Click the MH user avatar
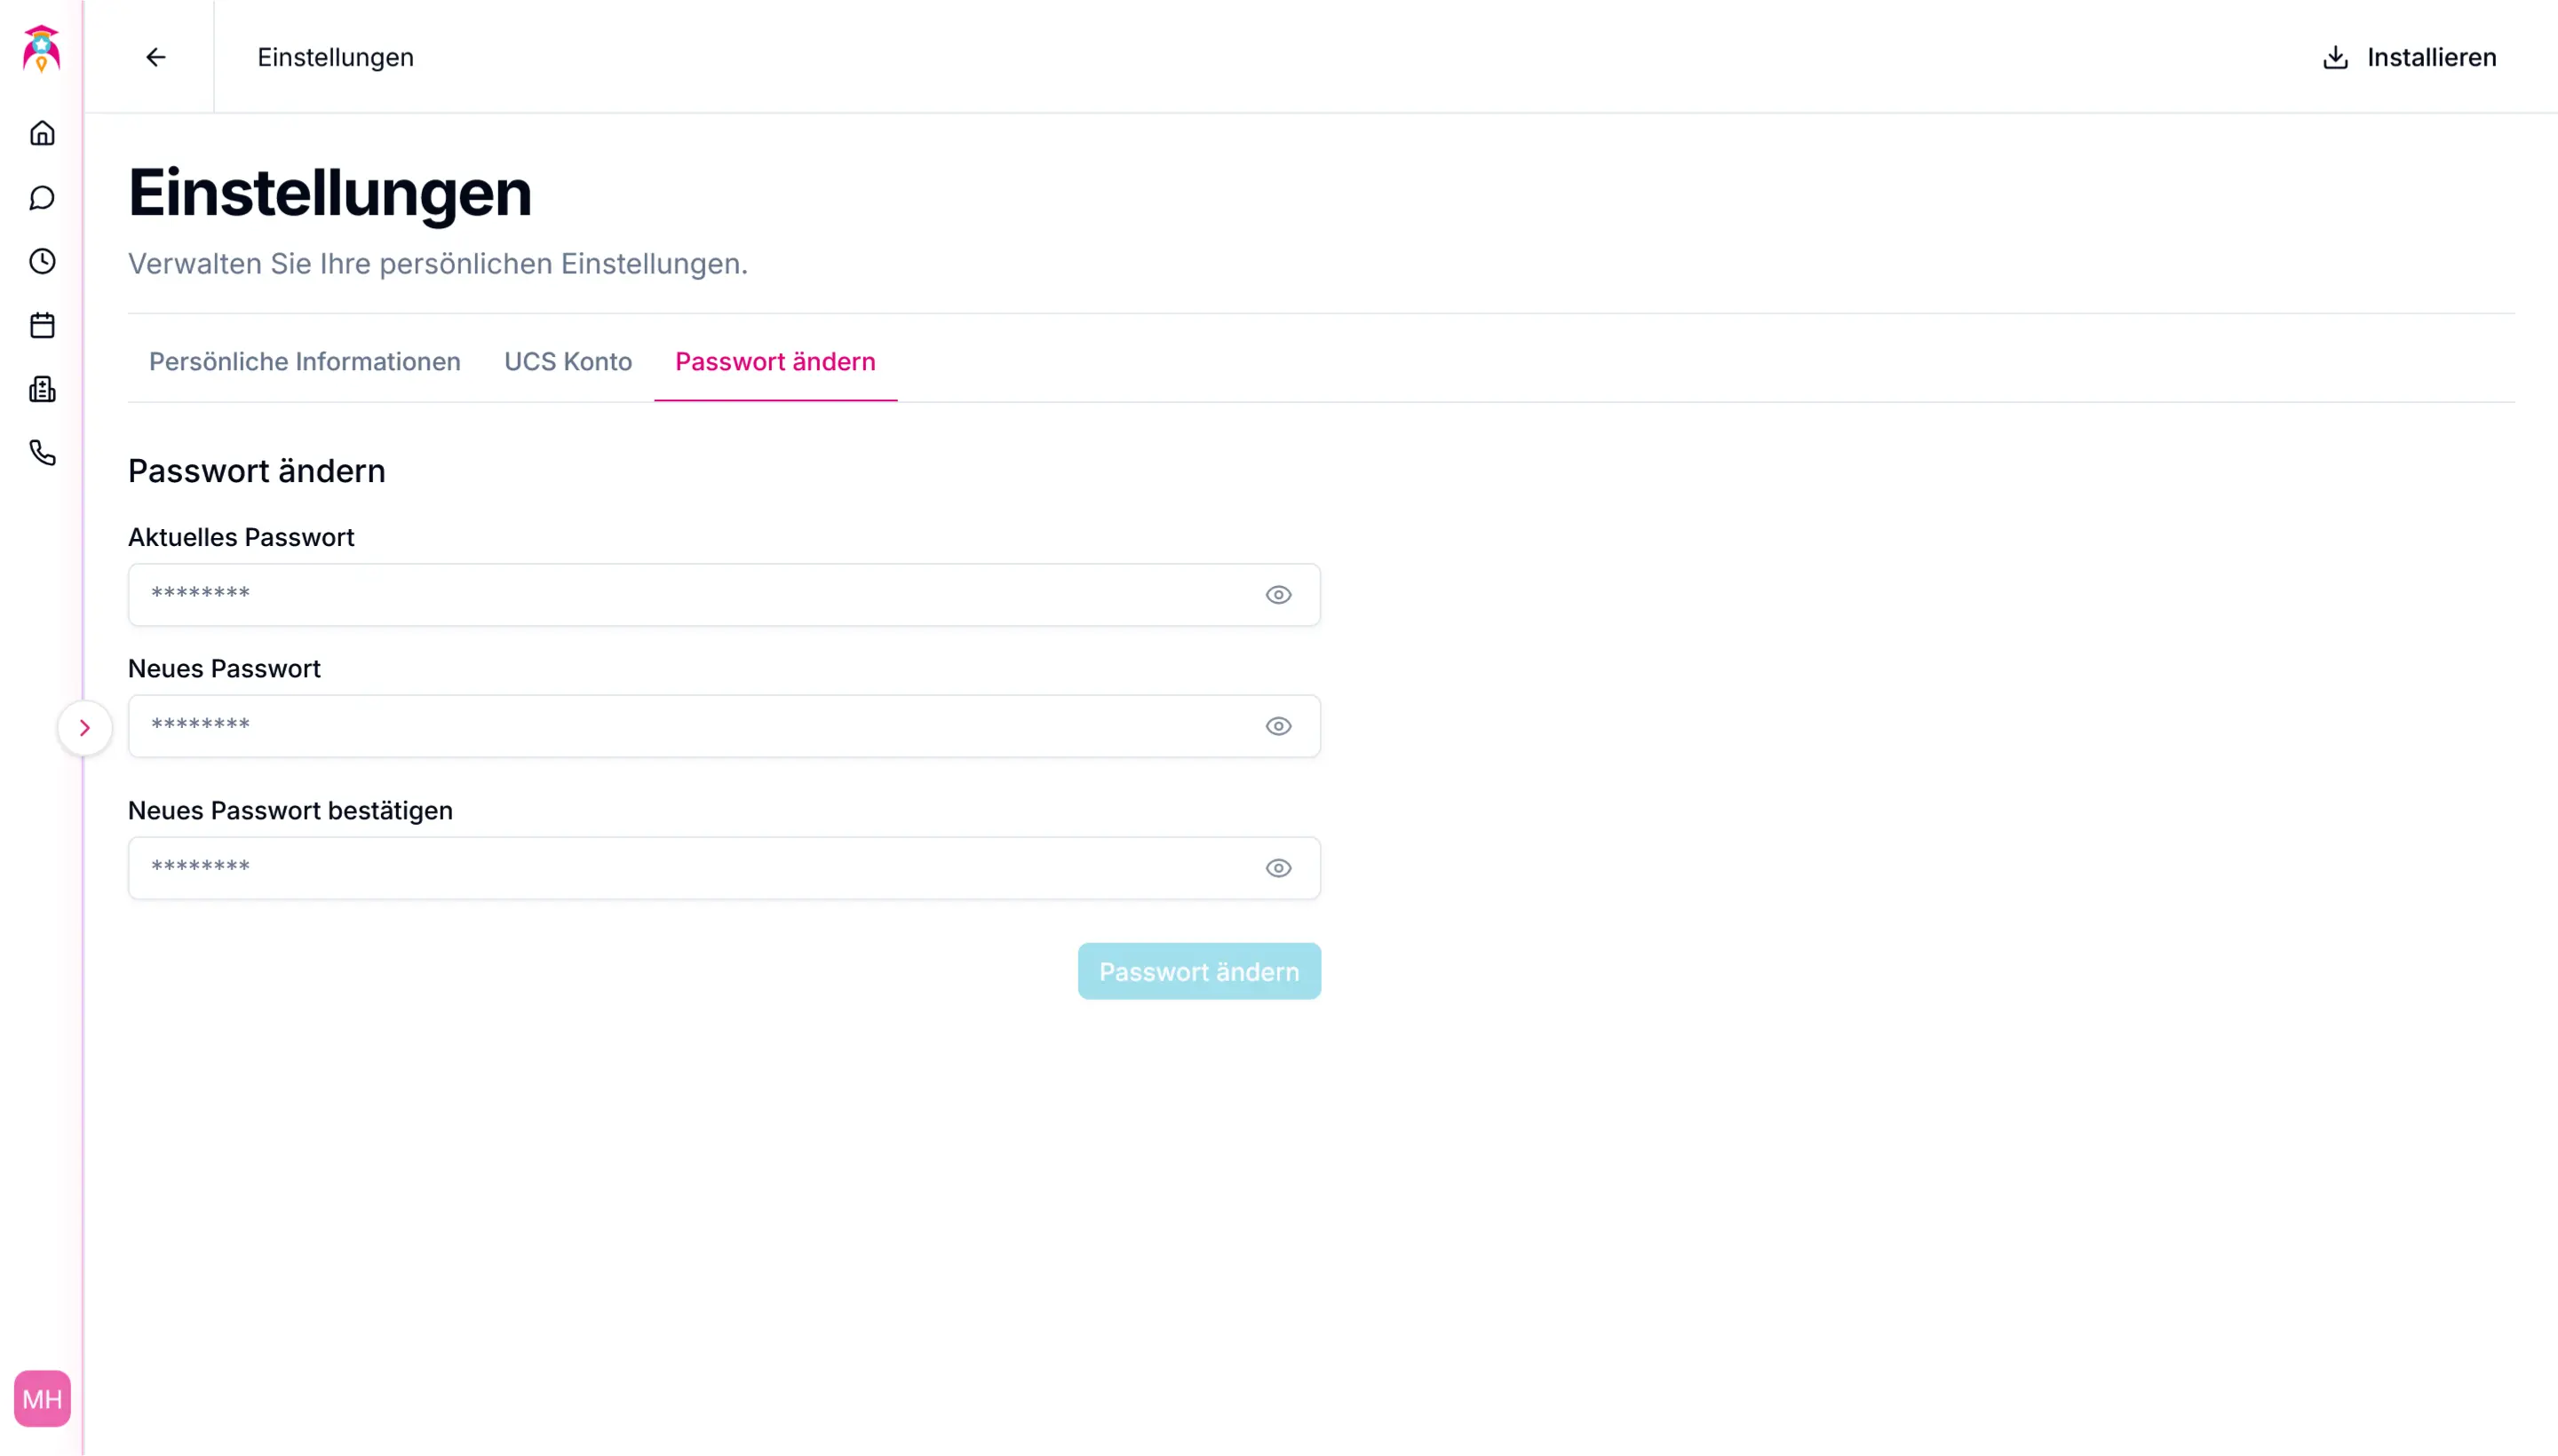This screenshot has width=2558, height=1456. (42, 1398)
